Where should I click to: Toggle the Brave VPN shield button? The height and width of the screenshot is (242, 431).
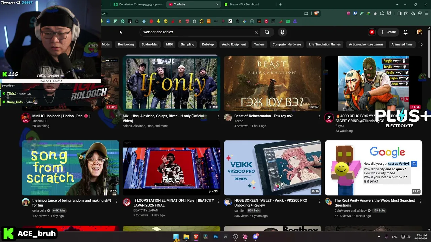tap(420, 13)
